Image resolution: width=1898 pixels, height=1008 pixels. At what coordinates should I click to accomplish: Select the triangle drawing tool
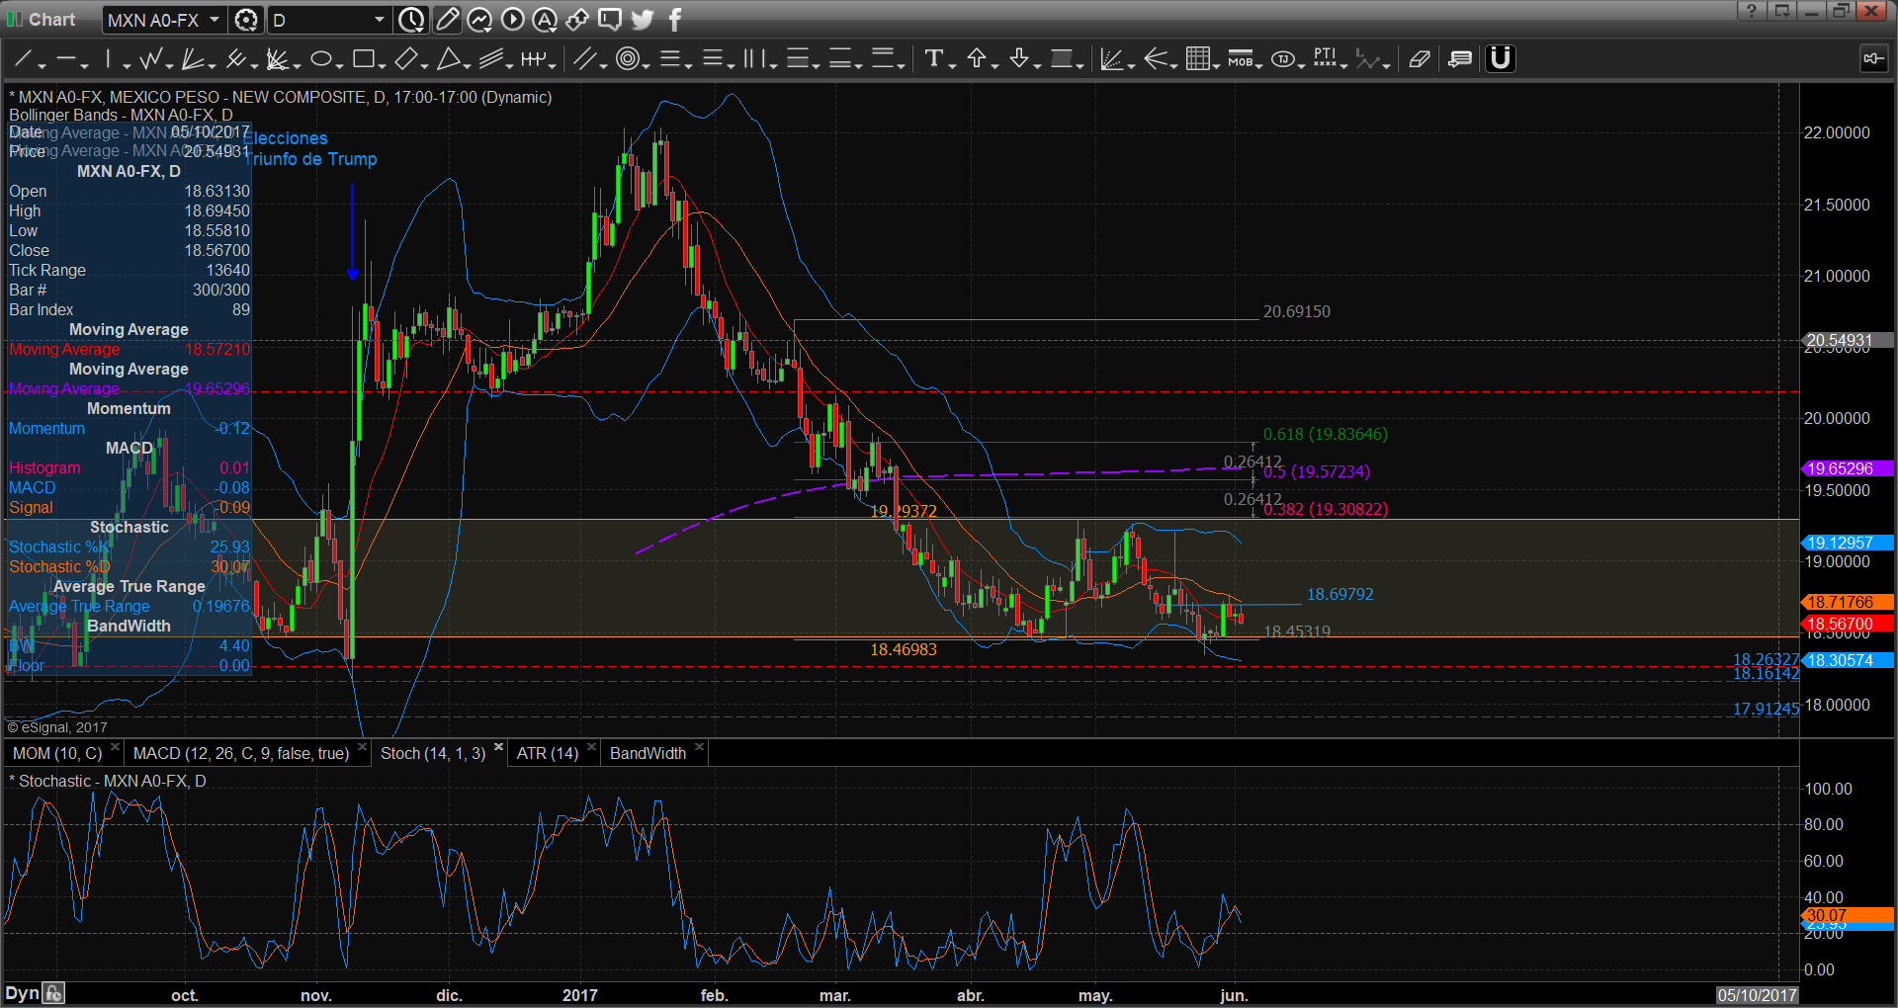point(449,59)
